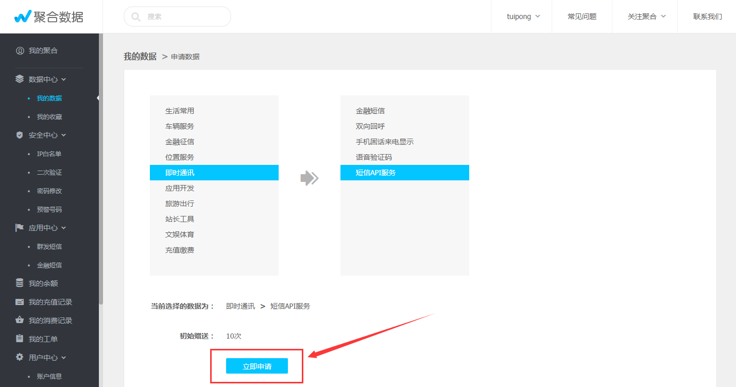
Task: Click into the 搜索 input field
Action: point(185,16)
